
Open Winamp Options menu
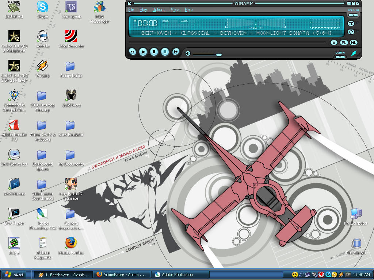coord(159,9)
